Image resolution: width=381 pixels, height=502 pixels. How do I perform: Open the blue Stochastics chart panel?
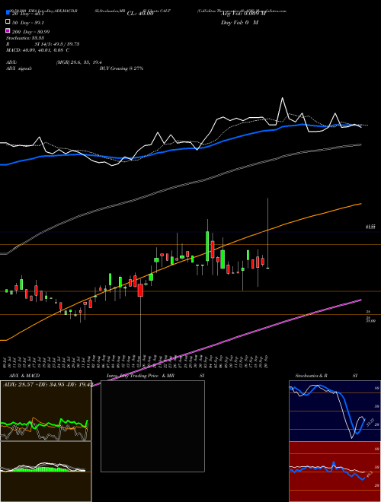[x=335, y=411]
